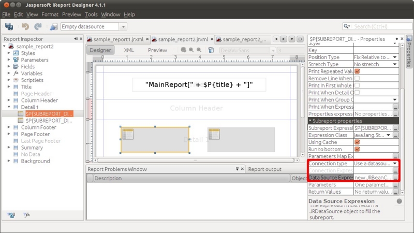
Task: Open the Tools menu
Action: click(x=91, y=14)
